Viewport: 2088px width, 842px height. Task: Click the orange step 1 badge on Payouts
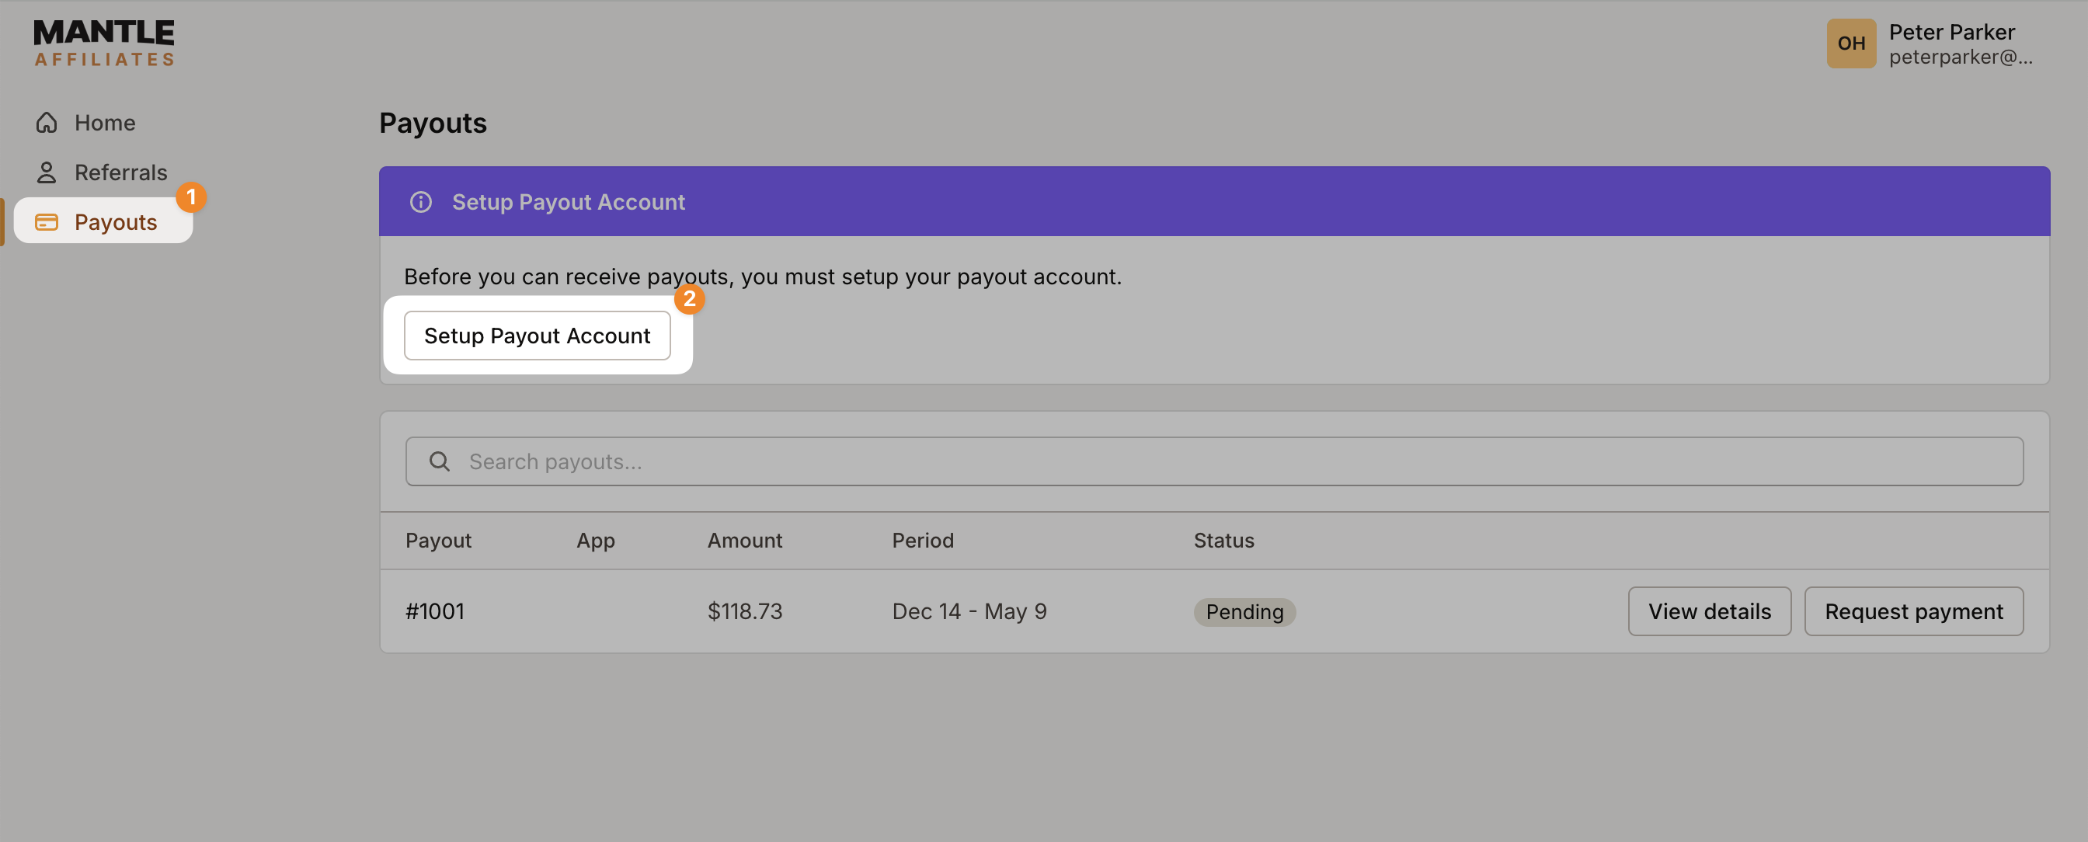(192, 197)
